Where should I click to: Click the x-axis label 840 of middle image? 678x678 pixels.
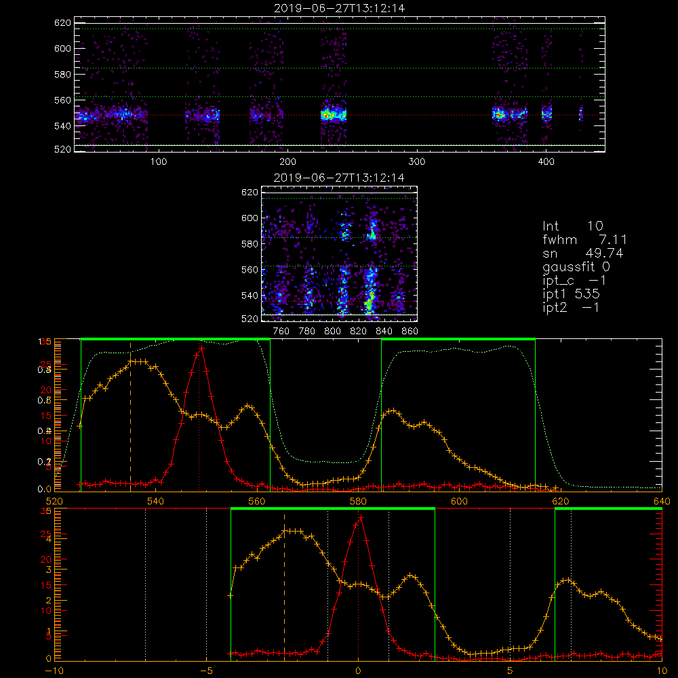[384, 332]
